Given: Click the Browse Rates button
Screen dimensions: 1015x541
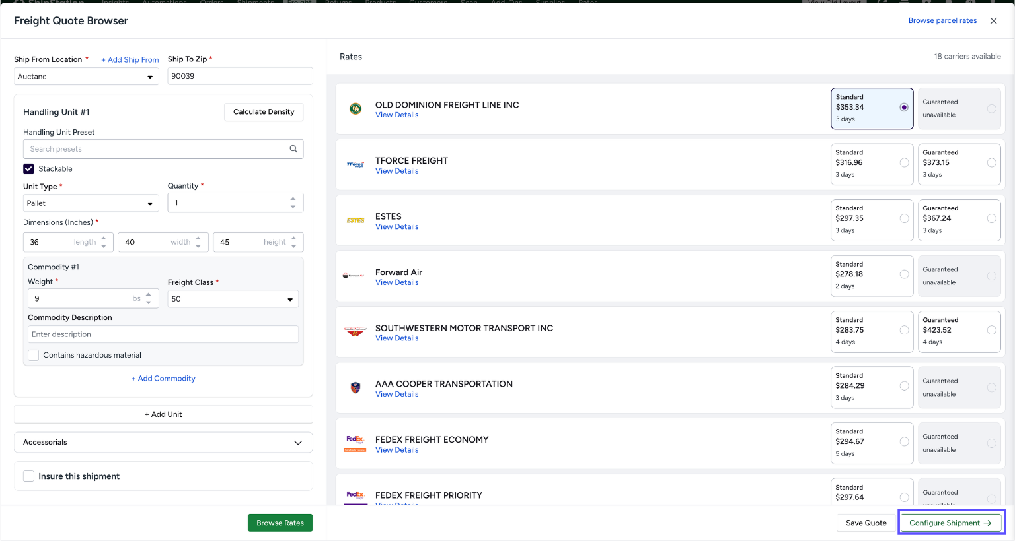Looking at the screenshot, I should (x=280, y=523).
